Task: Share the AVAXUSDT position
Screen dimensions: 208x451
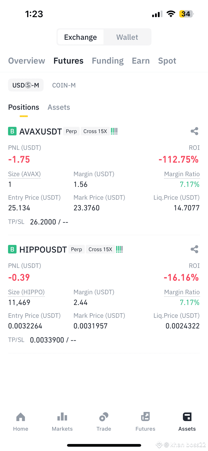Action: 194,131
